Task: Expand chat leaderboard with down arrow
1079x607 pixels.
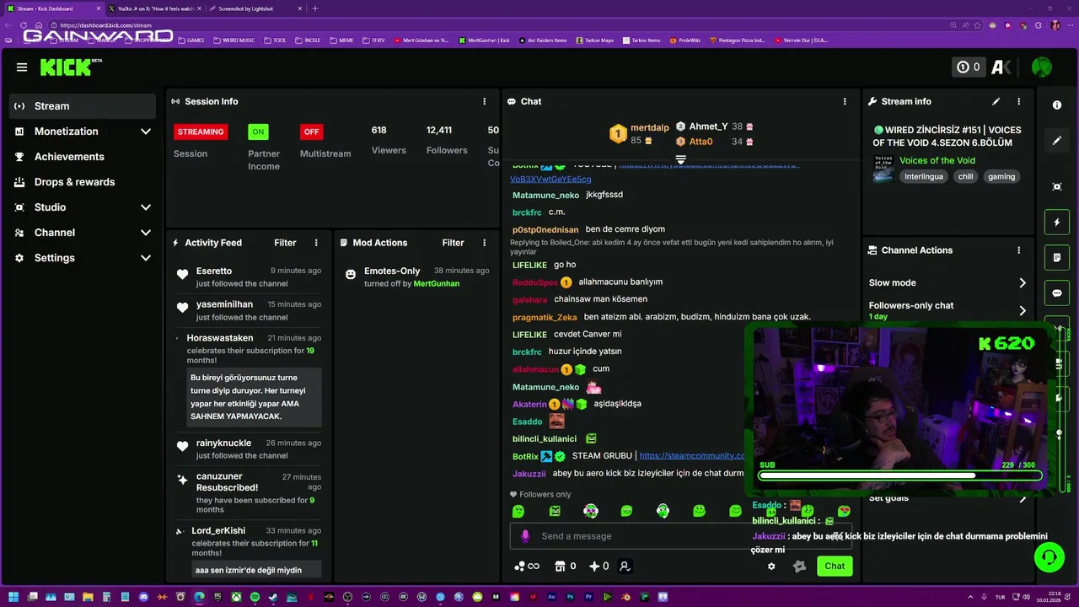Action: (x=681, y=159)
